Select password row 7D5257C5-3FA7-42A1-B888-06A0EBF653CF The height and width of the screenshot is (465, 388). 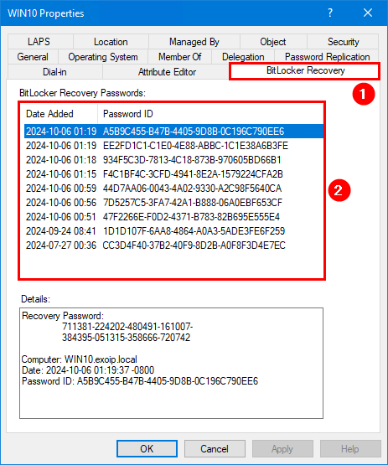click(173, 203)
